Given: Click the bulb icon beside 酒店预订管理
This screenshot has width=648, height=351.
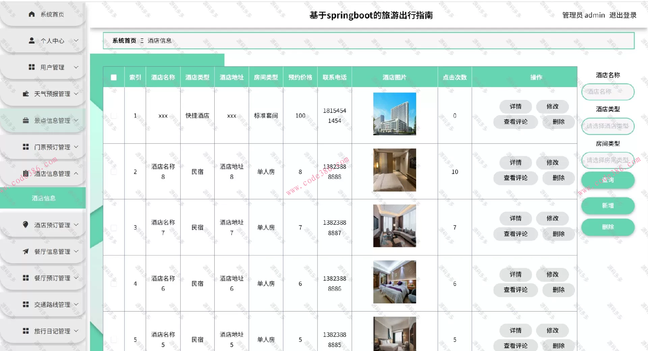Looking at the screenshot, I should (x=26, y=225).
